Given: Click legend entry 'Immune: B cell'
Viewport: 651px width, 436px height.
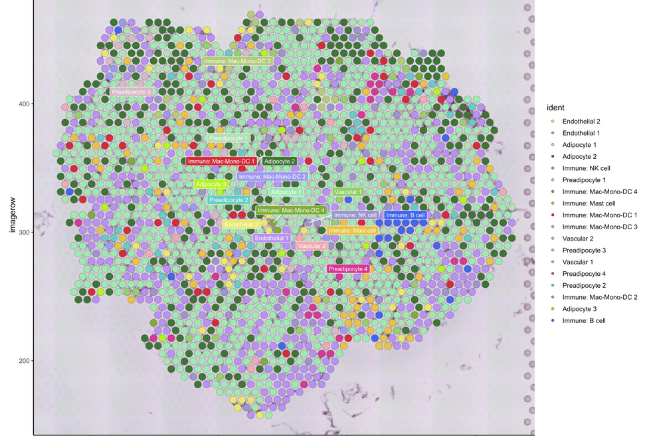Looking at the screenshot, I should point(584,320).
